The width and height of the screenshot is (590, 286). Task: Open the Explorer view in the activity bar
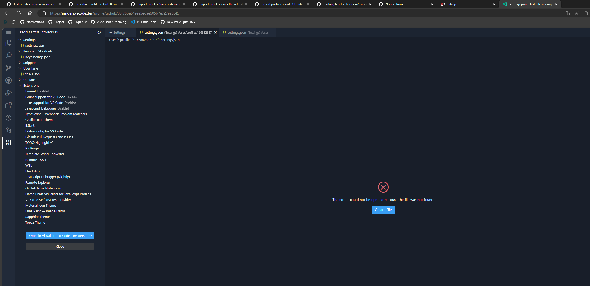pyautogui.click(x=9, y=43)
